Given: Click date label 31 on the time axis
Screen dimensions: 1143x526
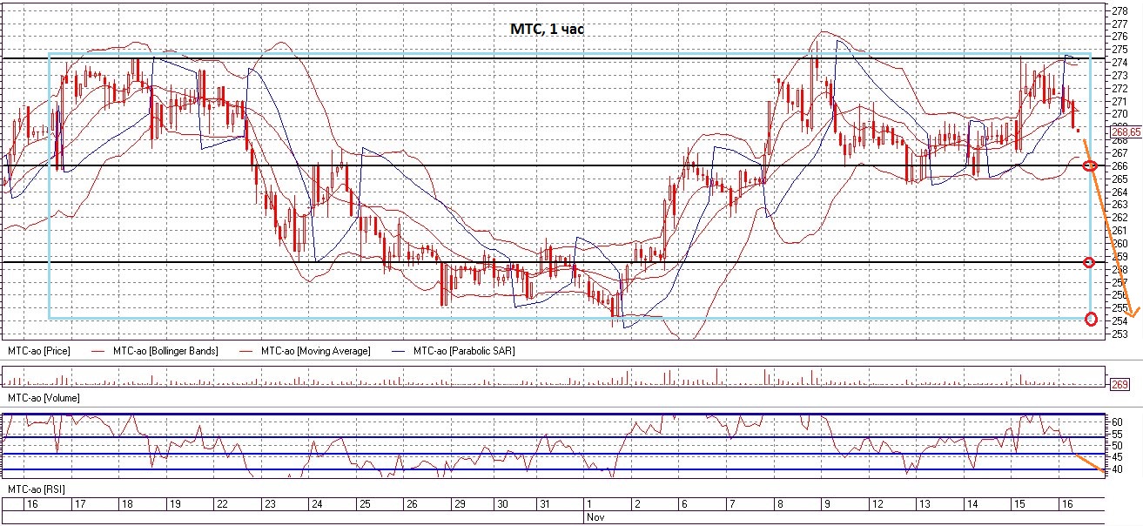Looking at the screenshot, I should pos(545,504).
